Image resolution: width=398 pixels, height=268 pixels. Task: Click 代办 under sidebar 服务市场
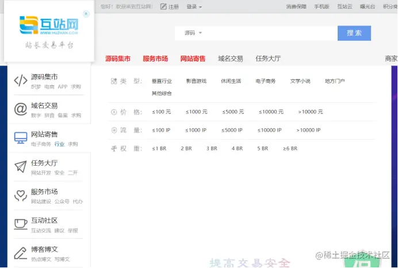[78, 202]
